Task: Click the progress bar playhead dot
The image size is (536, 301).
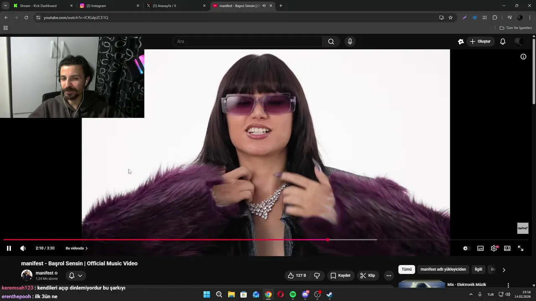Action: tap(327, 240)
